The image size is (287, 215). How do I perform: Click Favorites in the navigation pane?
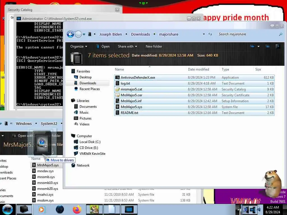(83, 71)
